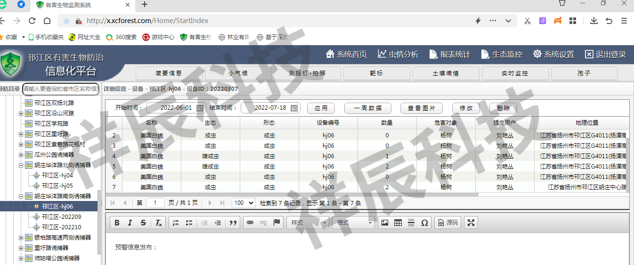Open the start date calendar picker
This screenshot has height=265, width=634.
pos(200,108)
